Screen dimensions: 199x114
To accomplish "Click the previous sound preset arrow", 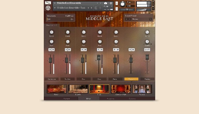I will pyautogui.click(x=126, y=19).
